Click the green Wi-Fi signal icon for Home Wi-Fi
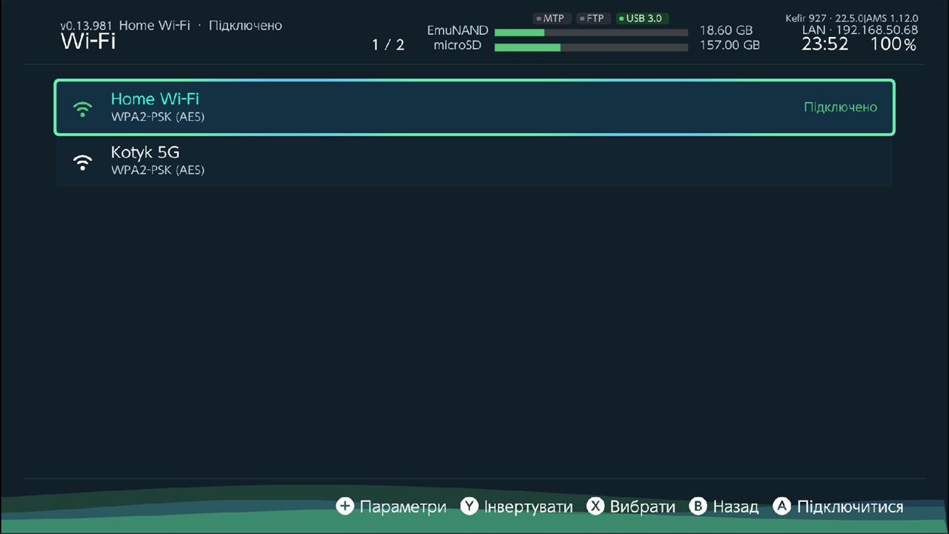 (83, 108)
